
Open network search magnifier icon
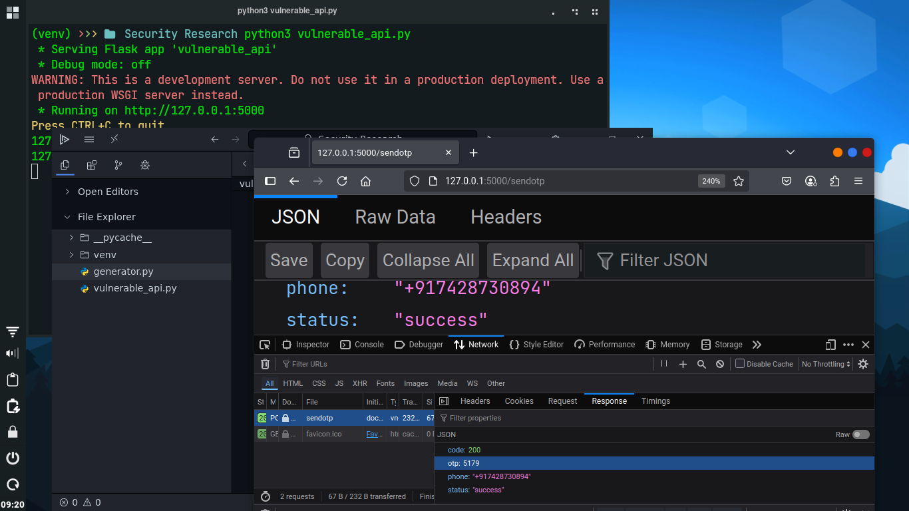pyautogui.click(x=701, y=364)
